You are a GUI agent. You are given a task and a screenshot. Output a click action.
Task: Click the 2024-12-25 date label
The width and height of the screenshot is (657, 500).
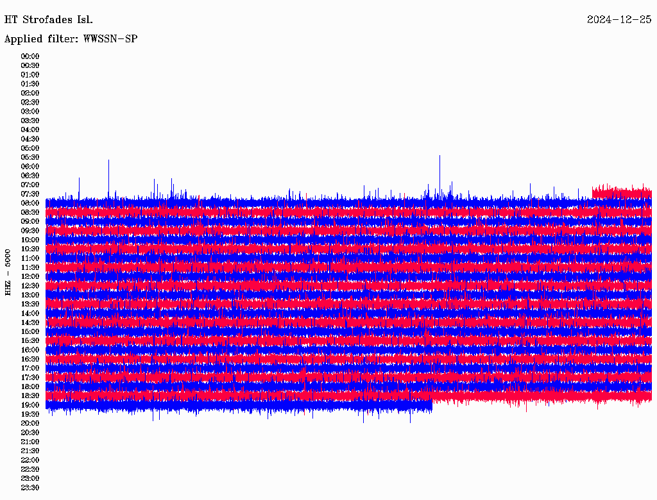pos(619,20)
